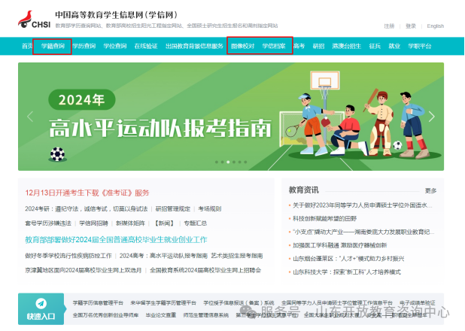Go to 学职平台 menu item
Screen dimensions: 465x331
pyautogui.click(x=420, y=46)
